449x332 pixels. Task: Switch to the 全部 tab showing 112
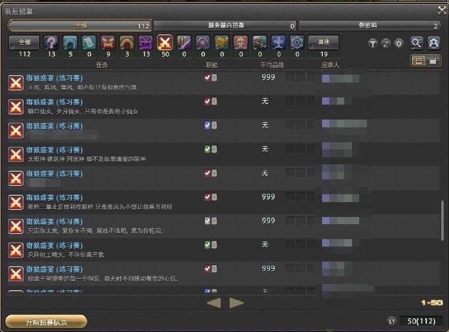(x=80, y=26)
